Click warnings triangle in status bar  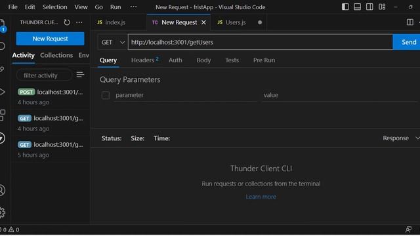click(11, 229)
